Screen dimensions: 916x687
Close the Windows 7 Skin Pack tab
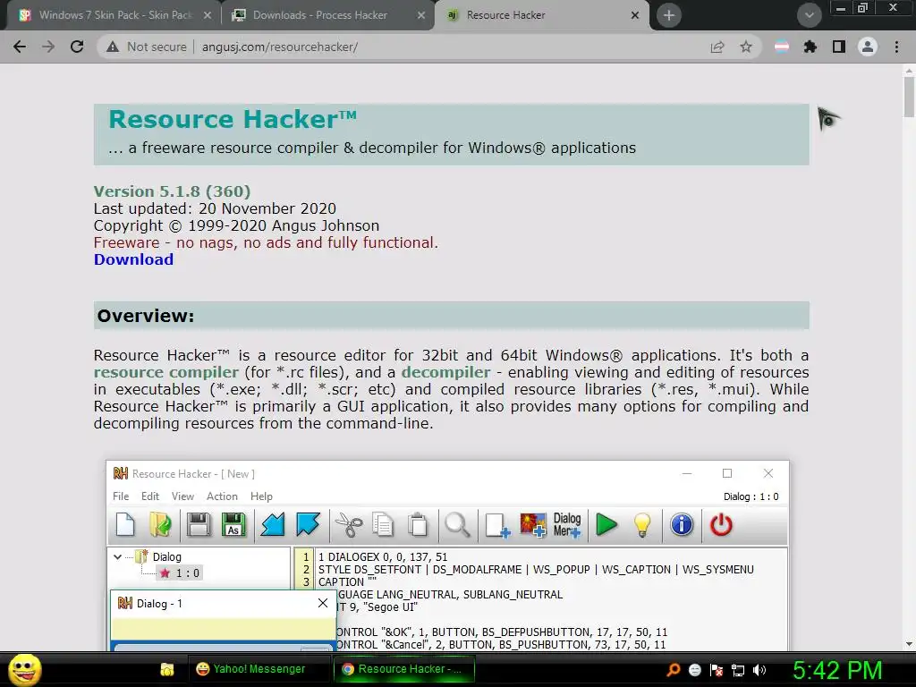(x=208, y=15)
